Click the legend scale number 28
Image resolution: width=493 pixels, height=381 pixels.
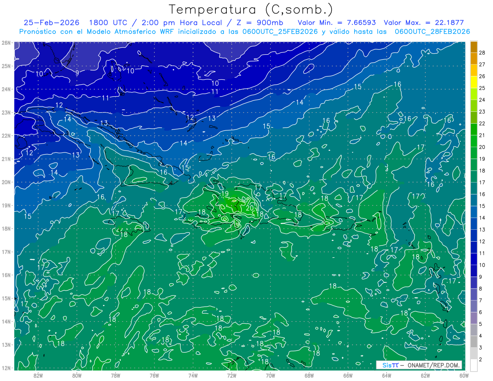point(482,53)
